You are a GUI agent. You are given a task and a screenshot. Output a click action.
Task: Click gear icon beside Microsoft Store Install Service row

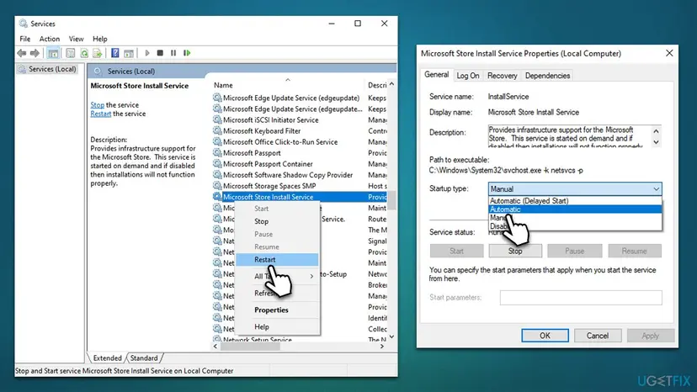coord(217,197)
